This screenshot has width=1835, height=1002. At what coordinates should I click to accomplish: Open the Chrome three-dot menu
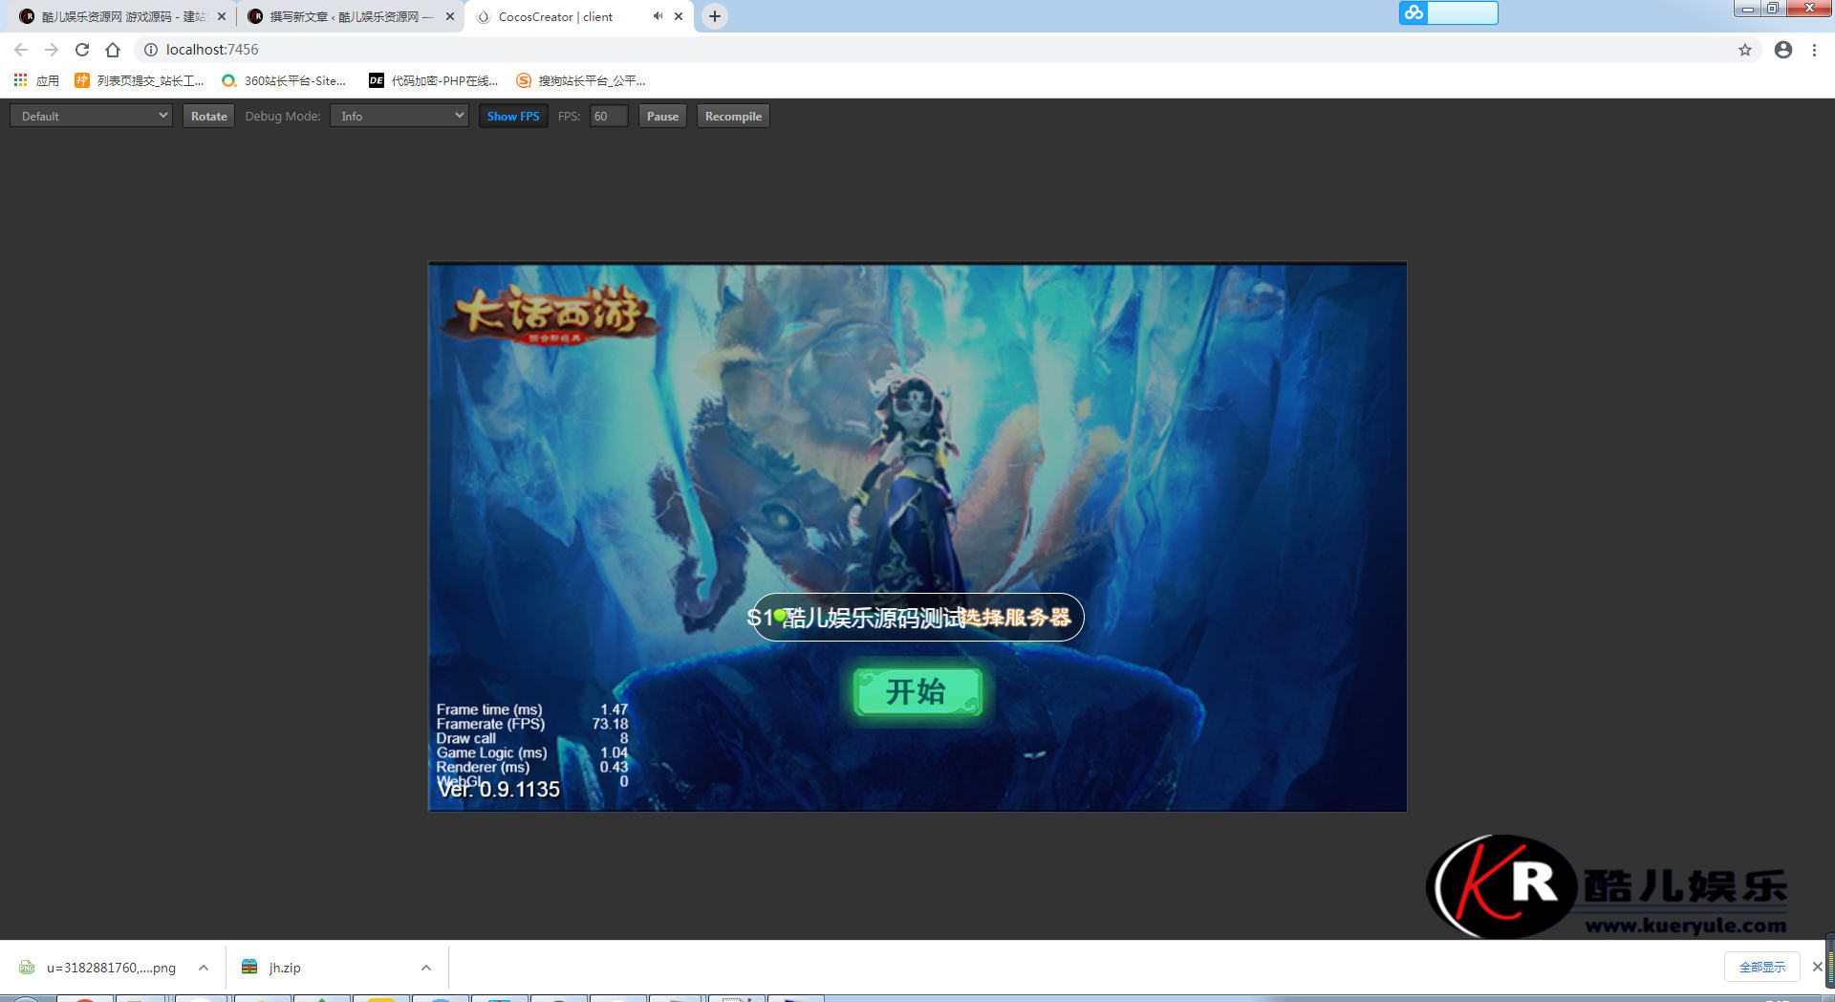[1814, 50]
